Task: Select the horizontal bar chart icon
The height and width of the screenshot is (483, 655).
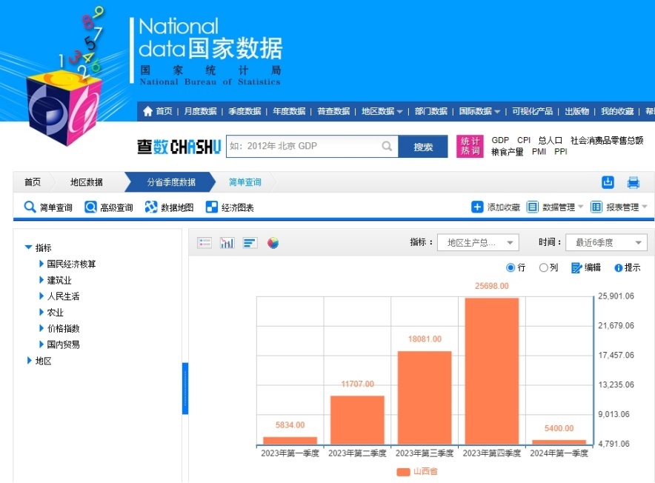Action: [x=250, y=243]
